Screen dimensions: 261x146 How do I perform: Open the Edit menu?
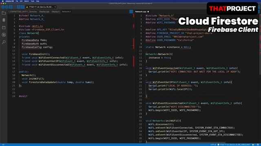(x=21, y=1)
